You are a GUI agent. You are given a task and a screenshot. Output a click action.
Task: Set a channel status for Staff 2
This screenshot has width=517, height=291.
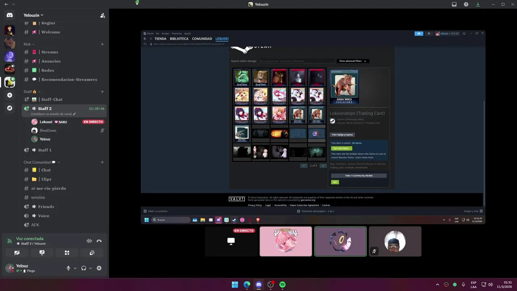click(x=53, y=114)
